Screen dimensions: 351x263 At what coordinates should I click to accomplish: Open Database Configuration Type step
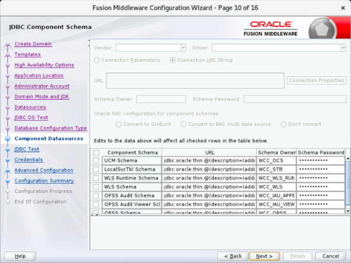tap(51, 128)
